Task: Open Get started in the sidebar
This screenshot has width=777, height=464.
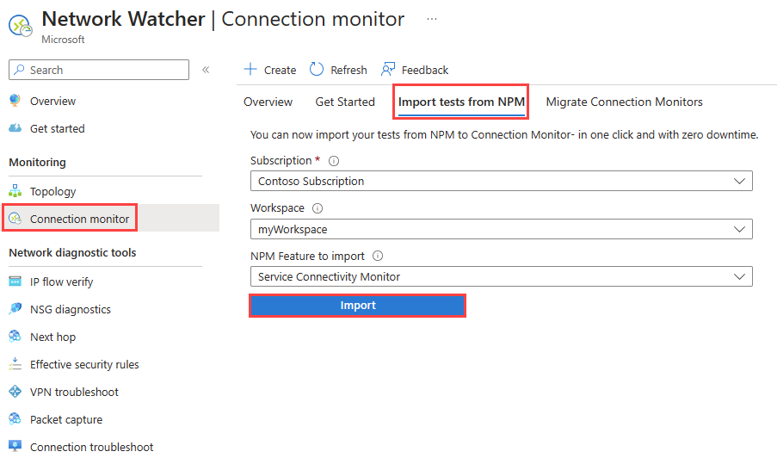Action: (57, 128)
